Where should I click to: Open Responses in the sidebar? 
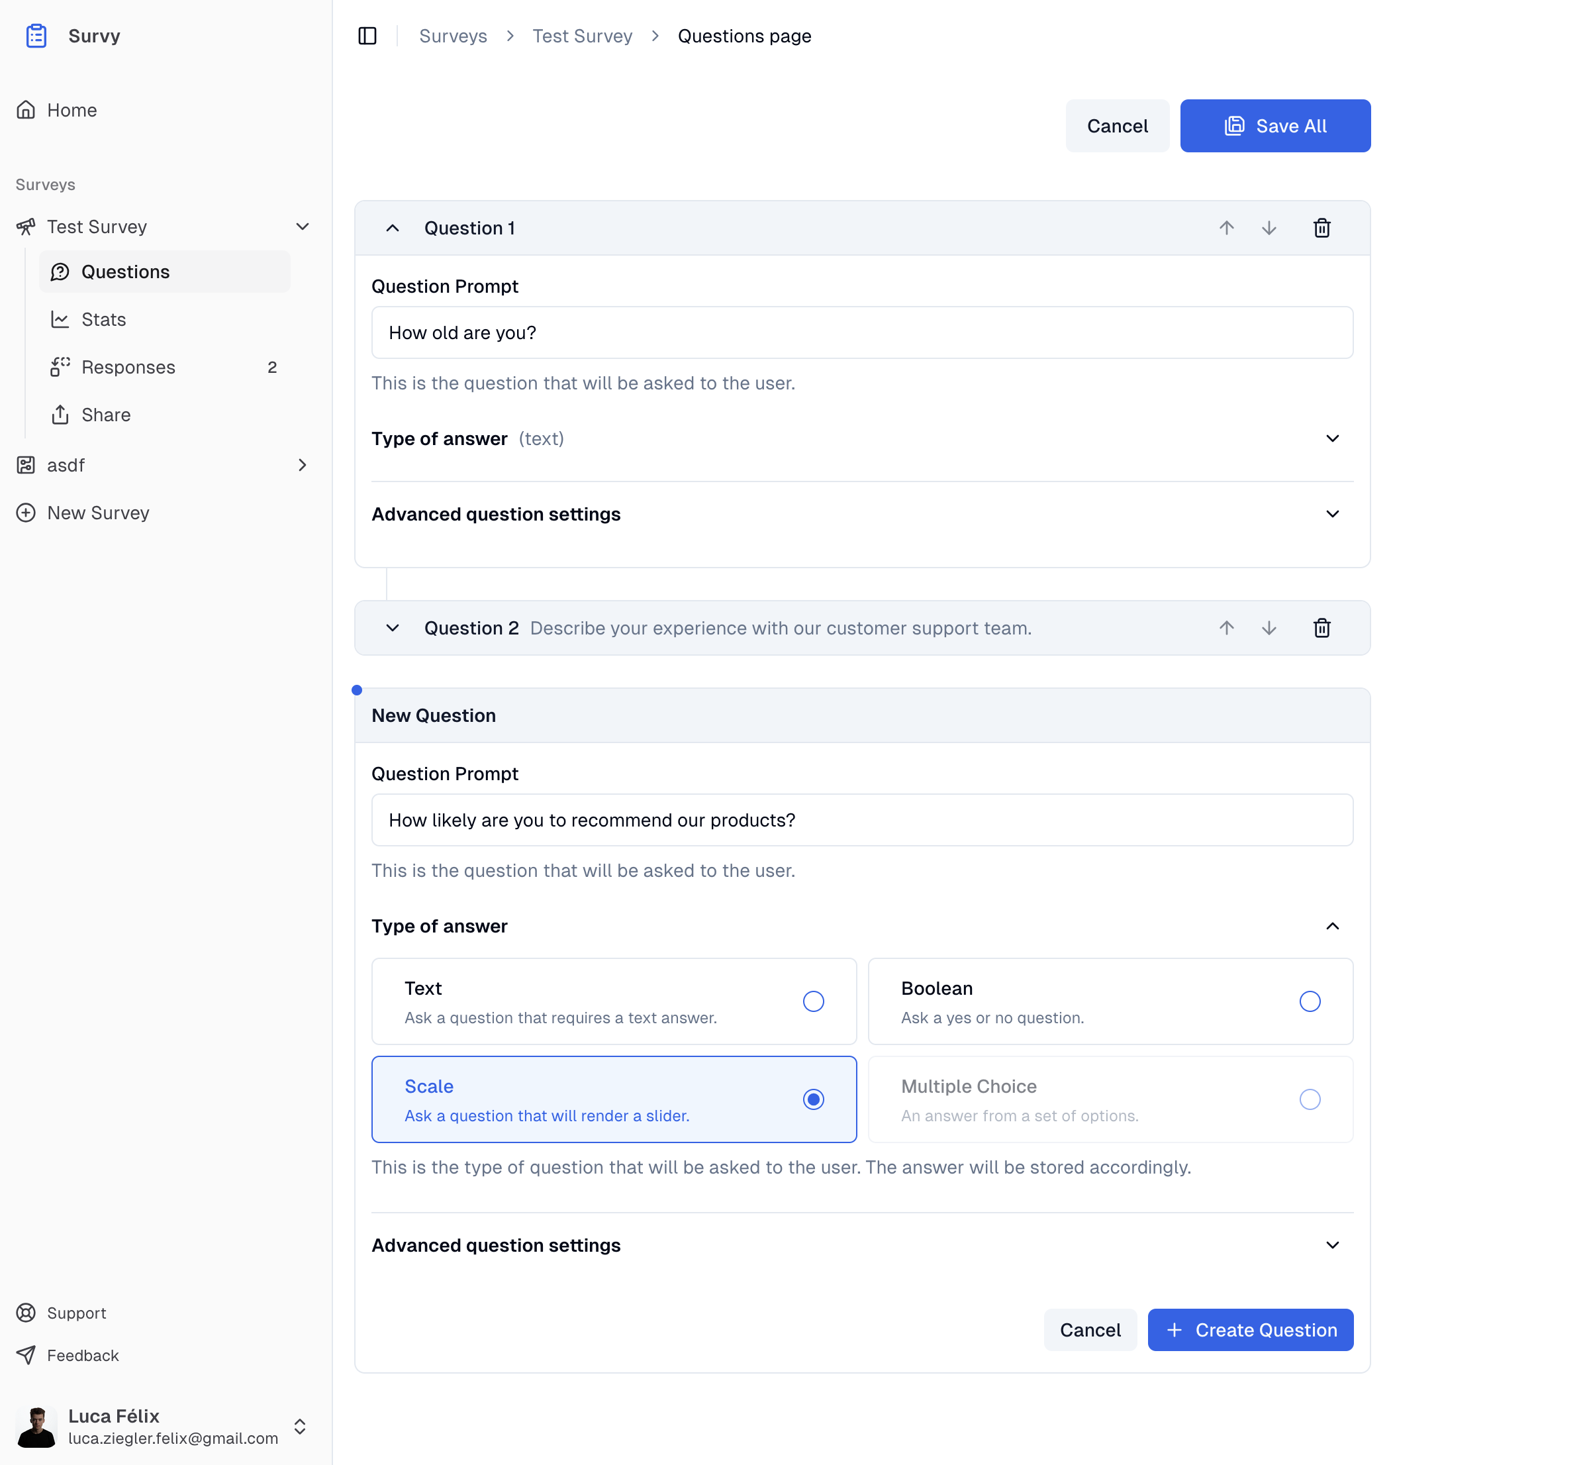click(128, 367)
